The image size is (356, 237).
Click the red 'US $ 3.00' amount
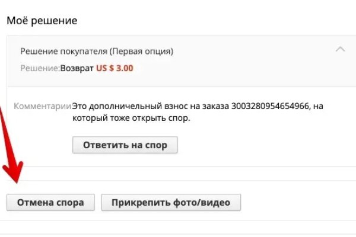click(115, 68)
